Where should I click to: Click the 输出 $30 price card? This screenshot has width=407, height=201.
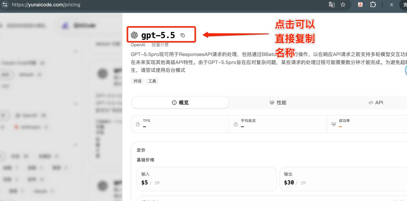tap(343, 179)
